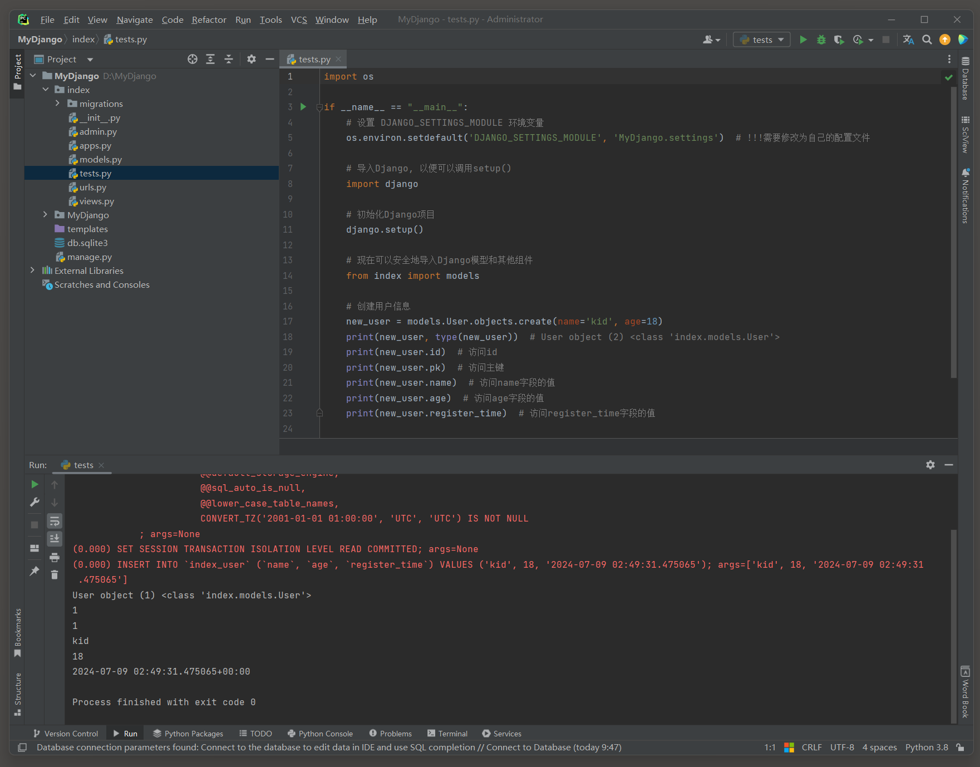Screen dimensions: 980x767
Task: Open the Refactor menu
Action: click(209, 19)
